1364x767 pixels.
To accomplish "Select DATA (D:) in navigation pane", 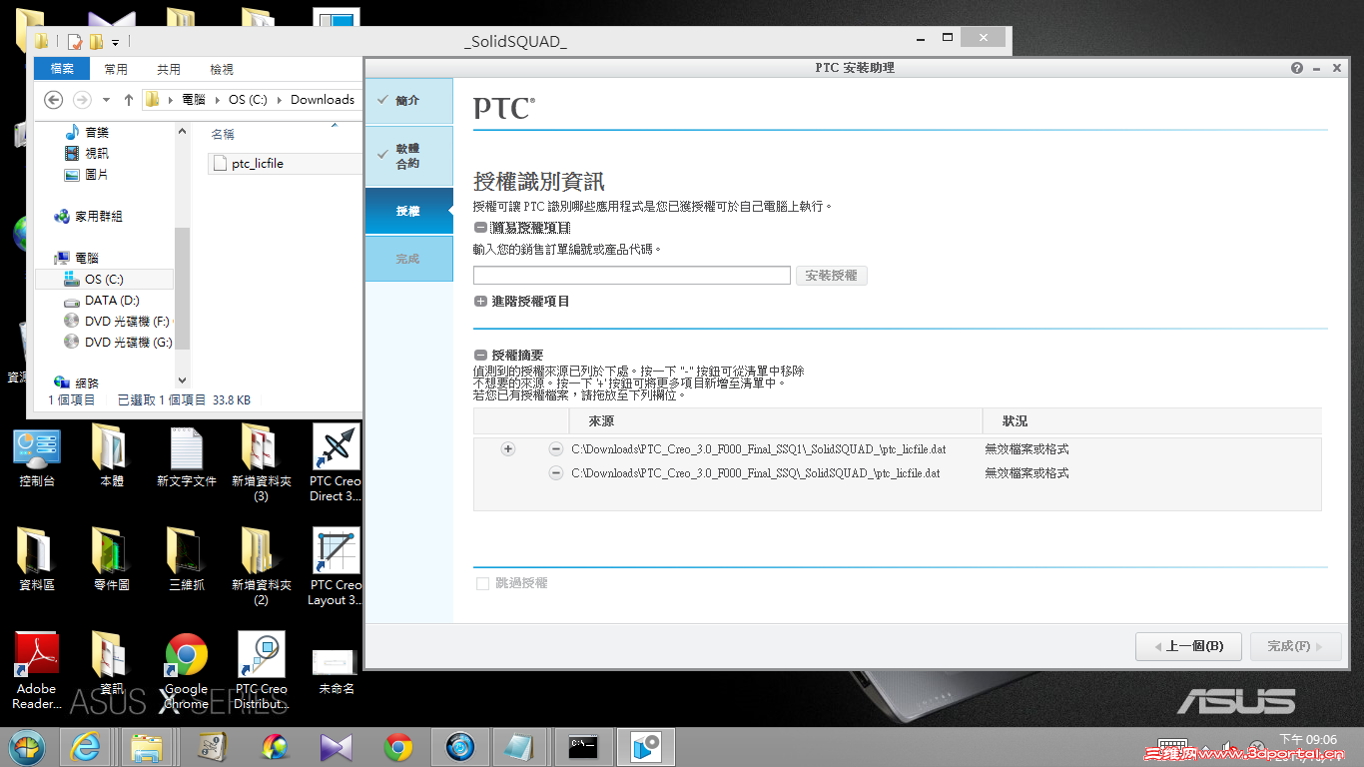I will tap(112, 301).
